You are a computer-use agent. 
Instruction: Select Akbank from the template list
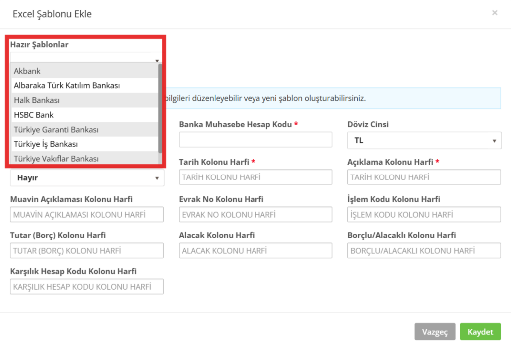(85, 71)
